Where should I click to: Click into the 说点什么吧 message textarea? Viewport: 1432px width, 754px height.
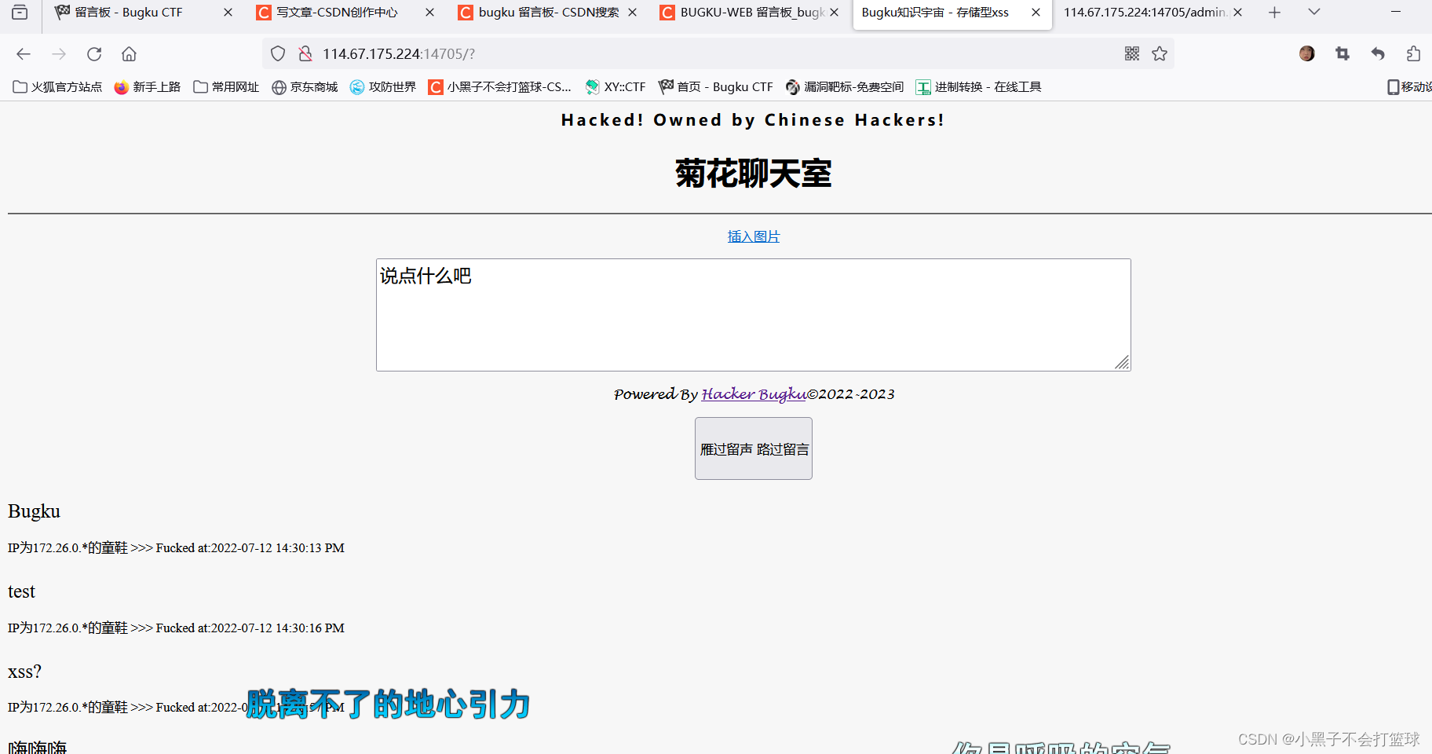(754, 315)
